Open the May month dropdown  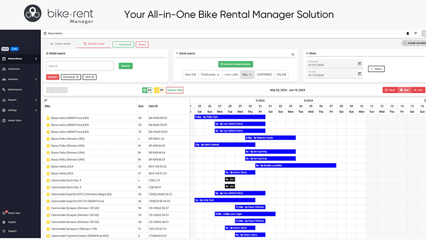click(x=247, y=75)
